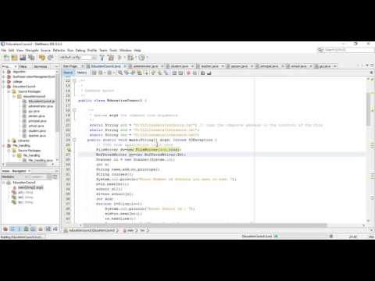The image size is (375, 281).
Task: Switch to the school.java editor tab
Action: point(298,66)
